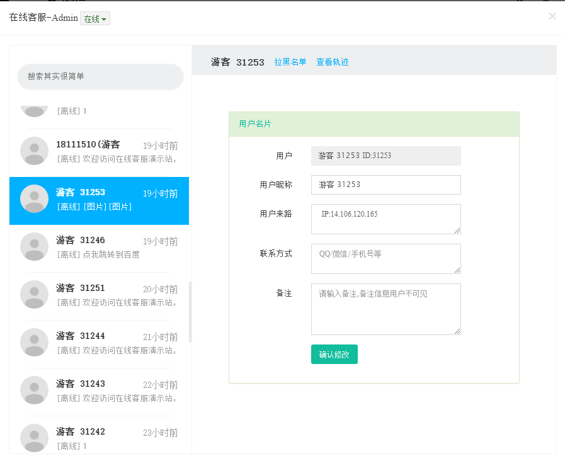The width and height of the screenshot is (565, 461).
Task: Click the 联系方式 textarea
Action: 385,258
